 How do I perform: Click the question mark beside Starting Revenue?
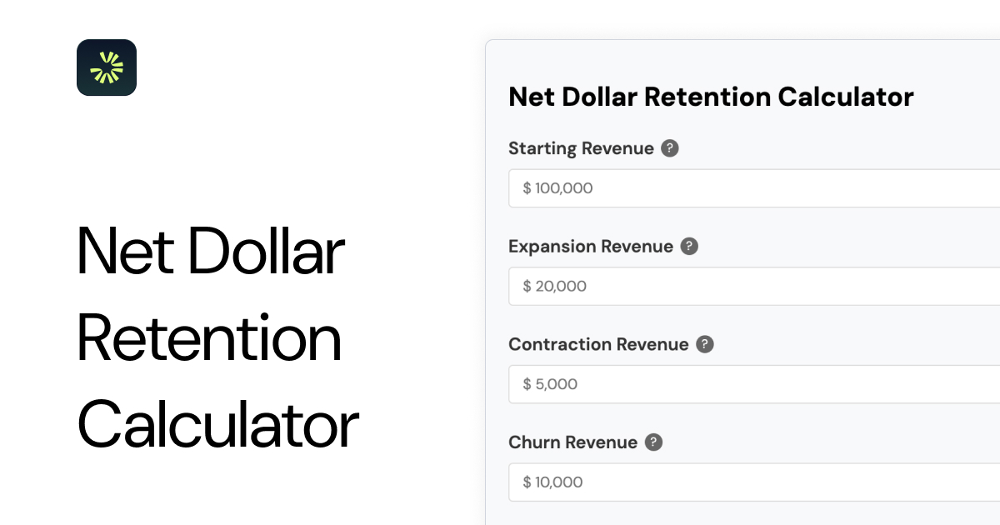pos(670,147)
